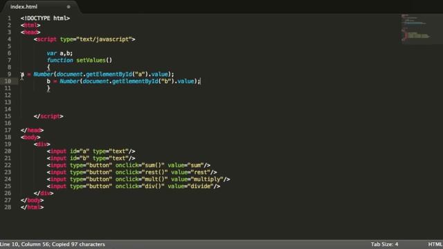Click line number 10 in gutter
Screen dimensions: 443x249
8,82
